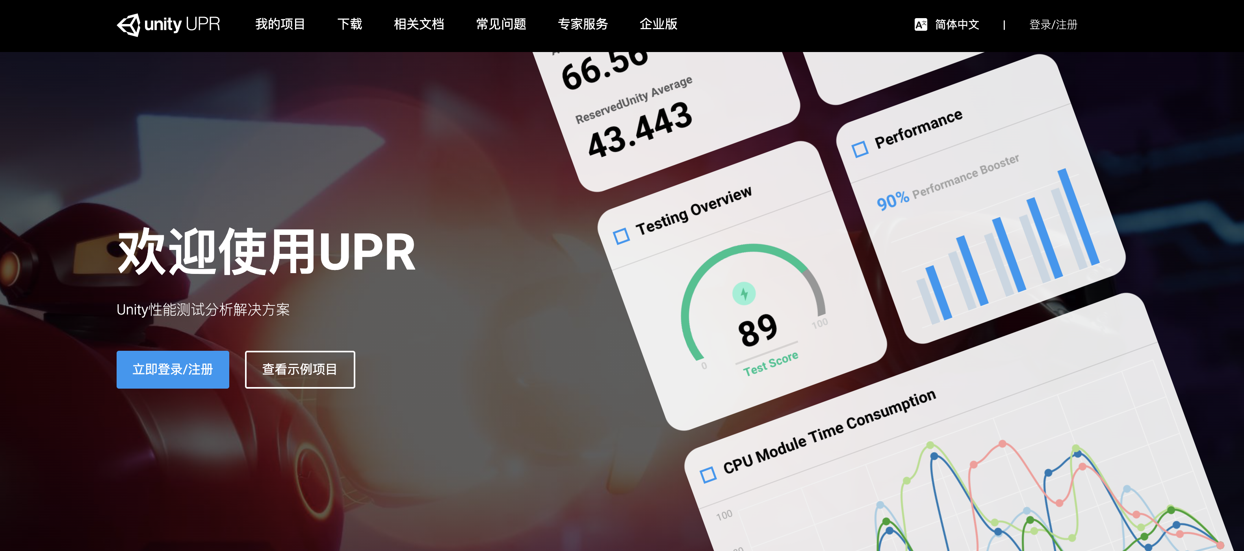Click the 立即登录/注册 button
Image resolution: width=1244 pixels, height=551 pixels.
click(173, 369)
